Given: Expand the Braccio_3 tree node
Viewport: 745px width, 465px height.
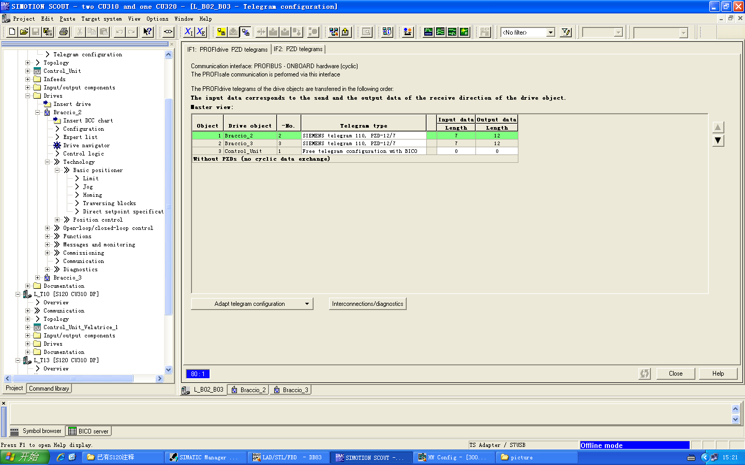Looking at the screenshot, I should pos(37,277).
